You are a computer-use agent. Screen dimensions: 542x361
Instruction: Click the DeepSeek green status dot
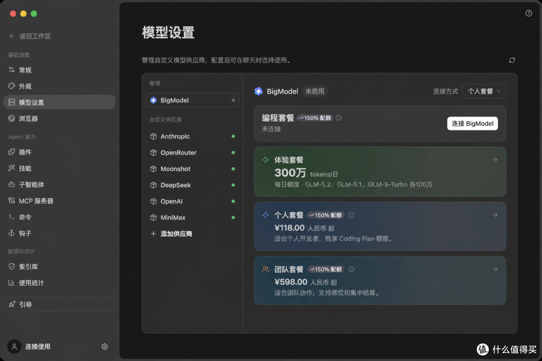[233, 185]
